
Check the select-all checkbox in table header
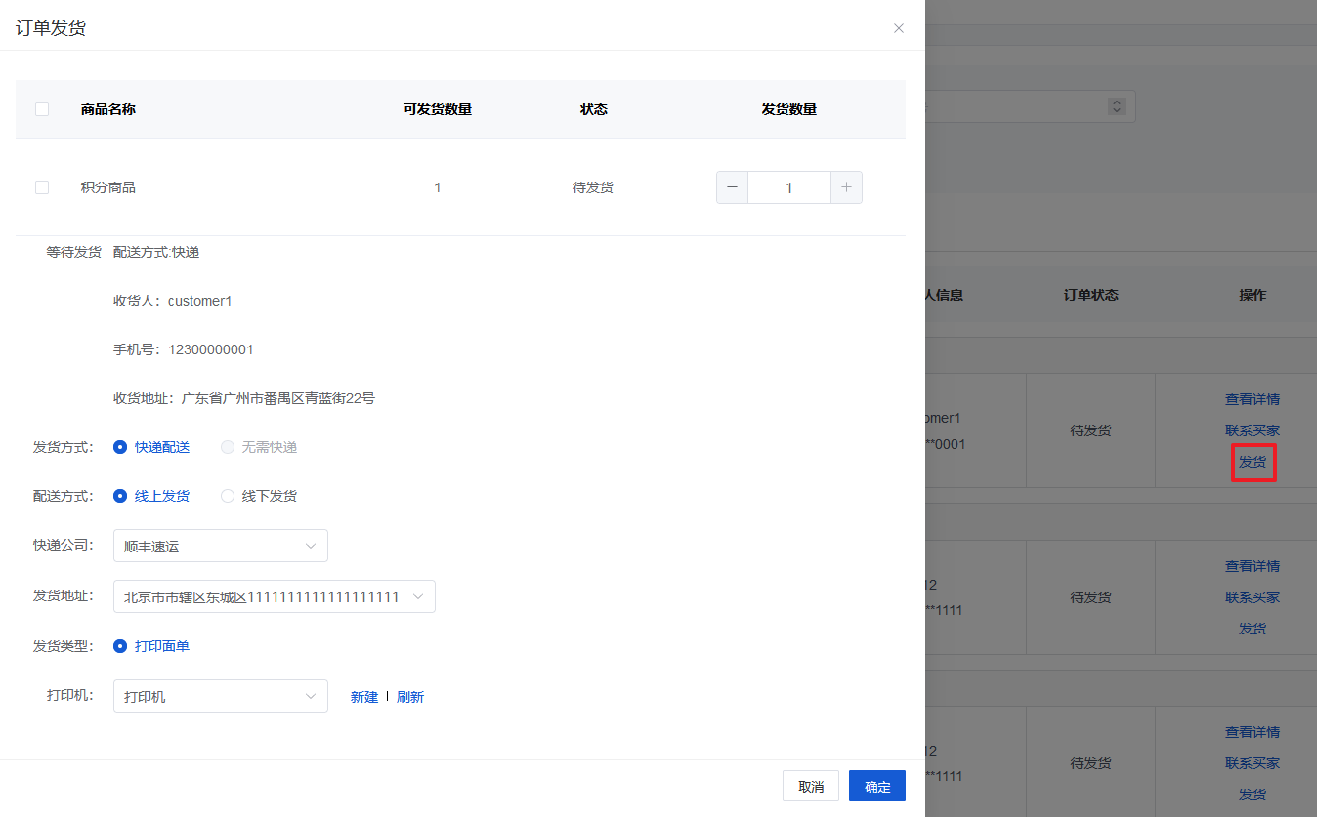(x=42, y=109)
